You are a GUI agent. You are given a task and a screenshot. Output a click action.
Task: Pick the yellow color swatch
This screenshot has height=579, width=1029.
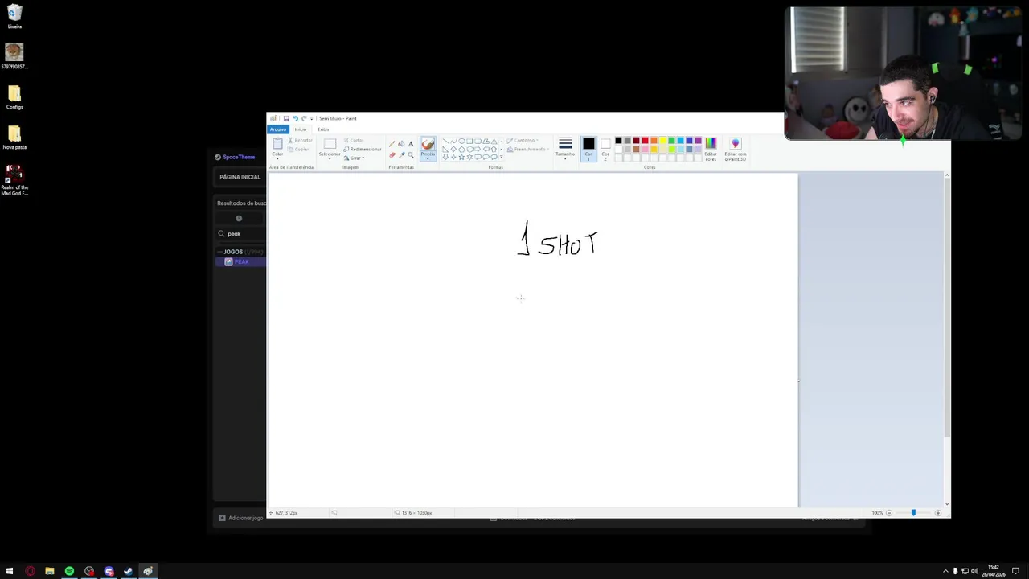(662, 140)
